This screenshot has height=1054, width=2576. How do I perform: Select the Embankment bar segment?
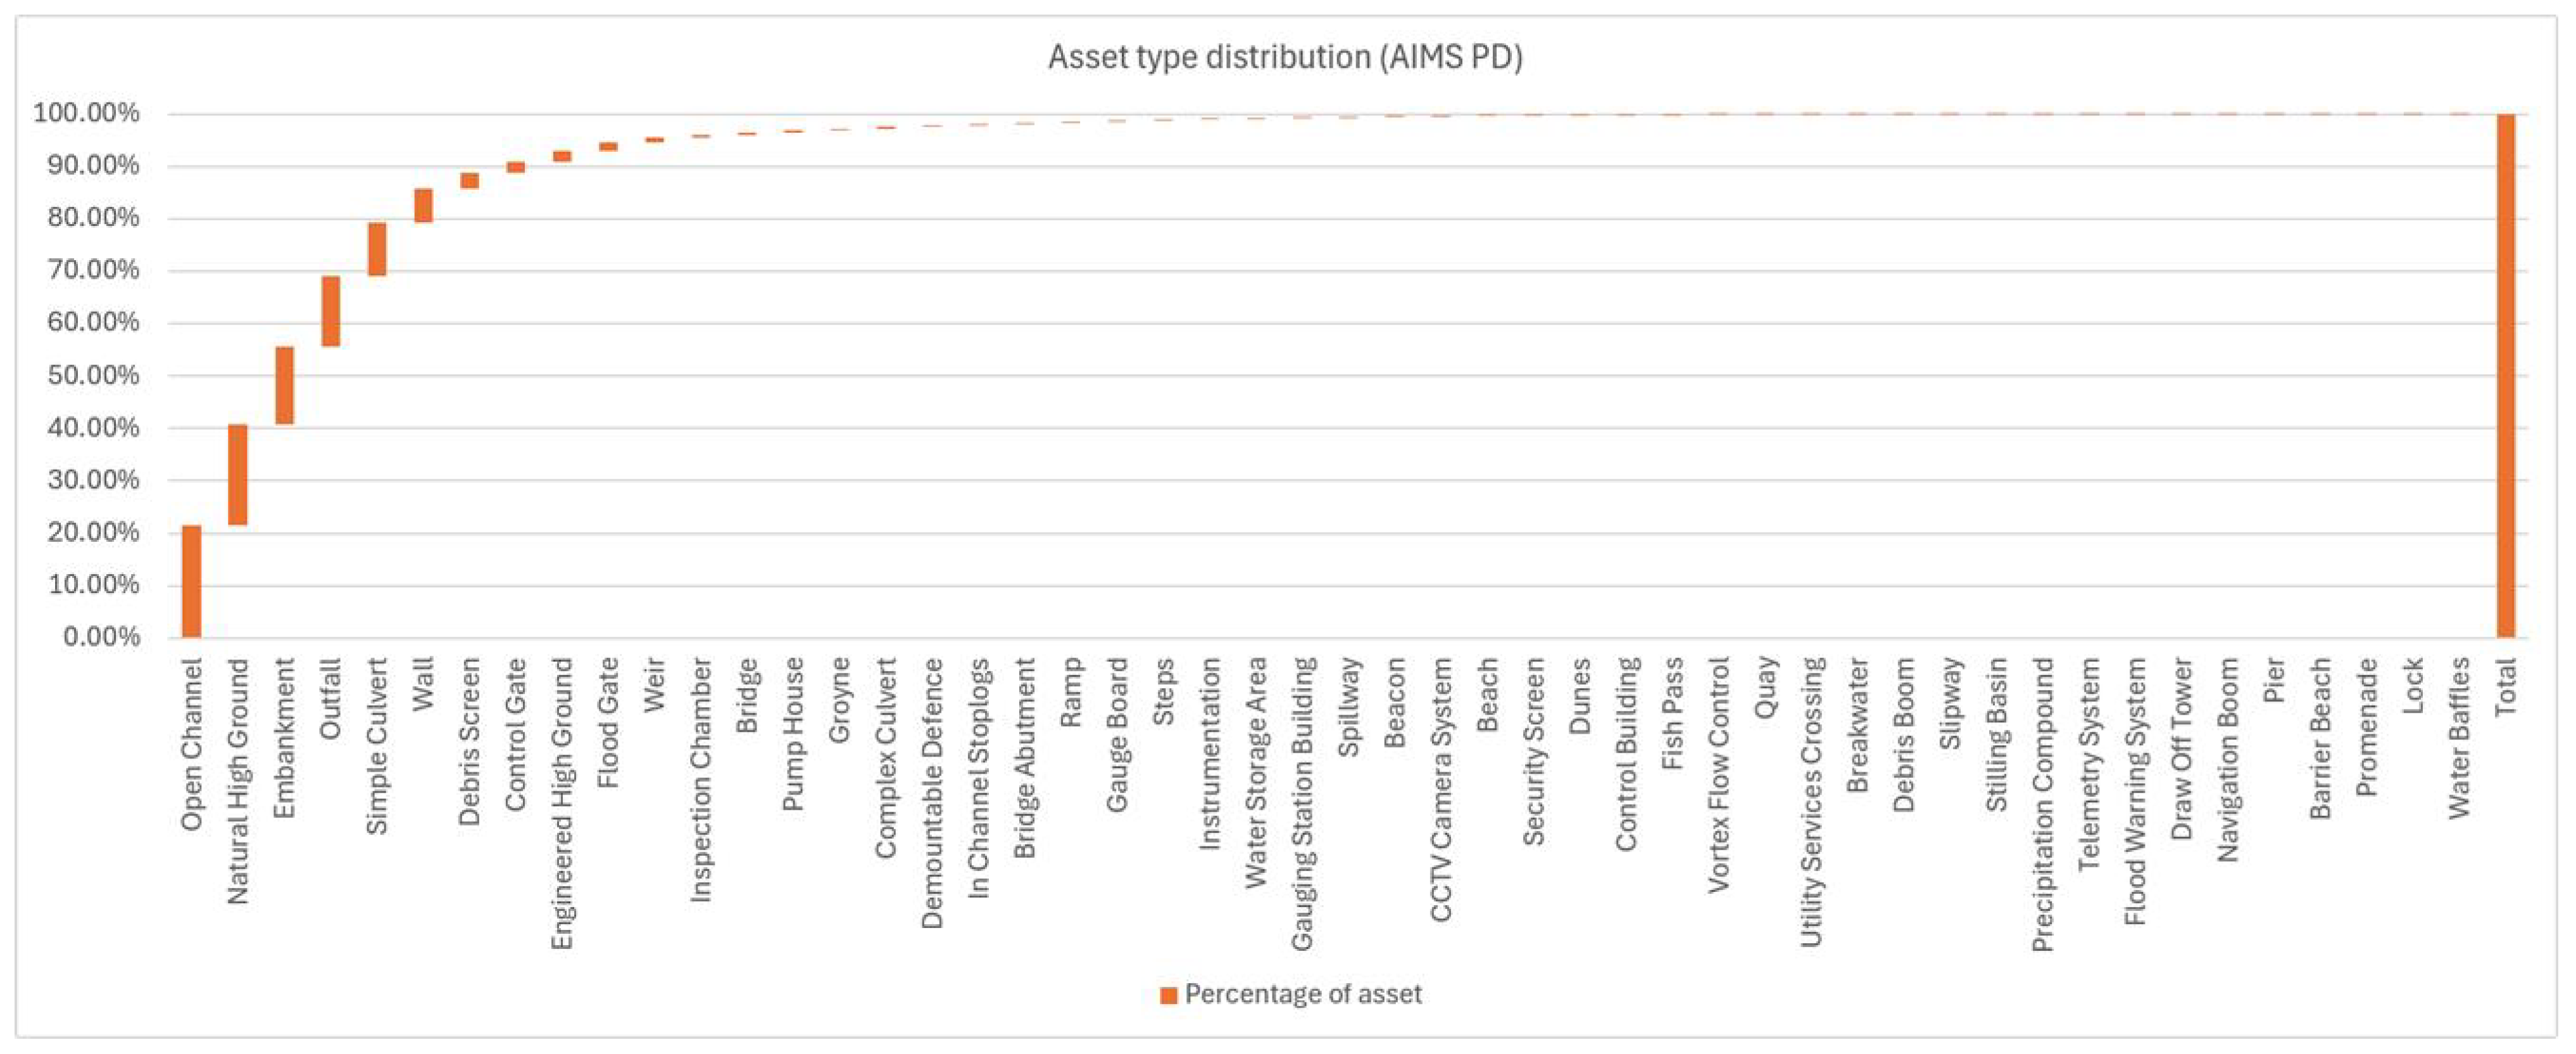coord(285,385)
